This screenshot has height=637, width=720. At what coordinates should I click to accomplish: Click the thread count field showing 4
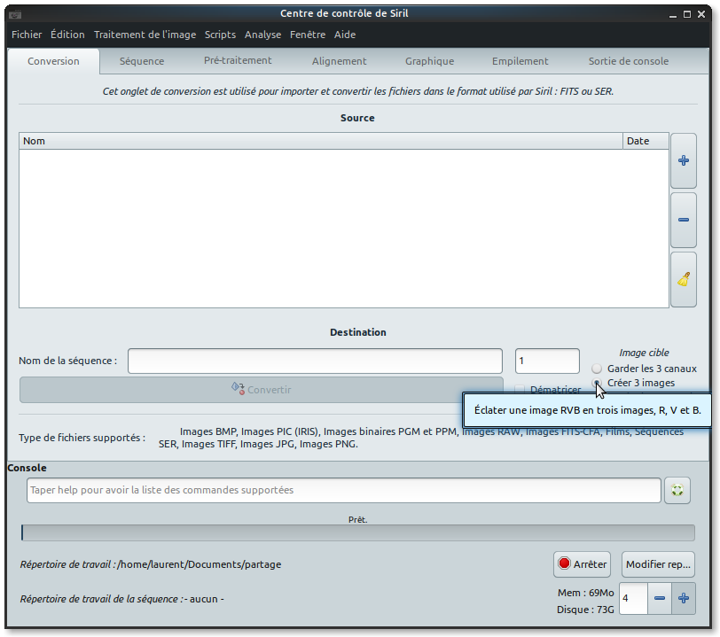[x=633, y=598]
